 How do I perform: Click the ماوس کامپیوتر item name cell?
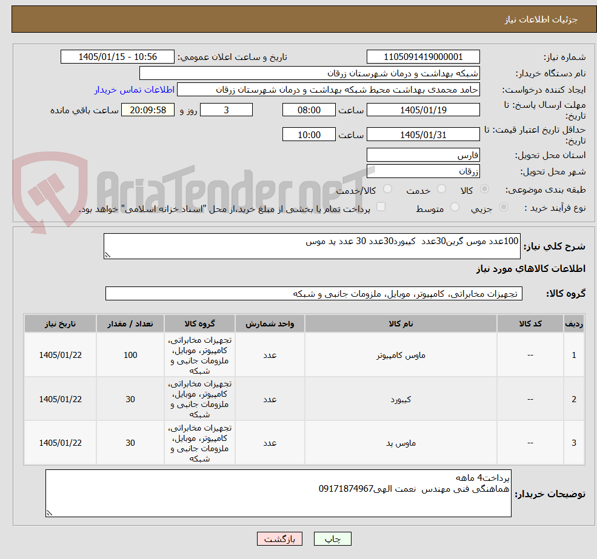point(401,355)
